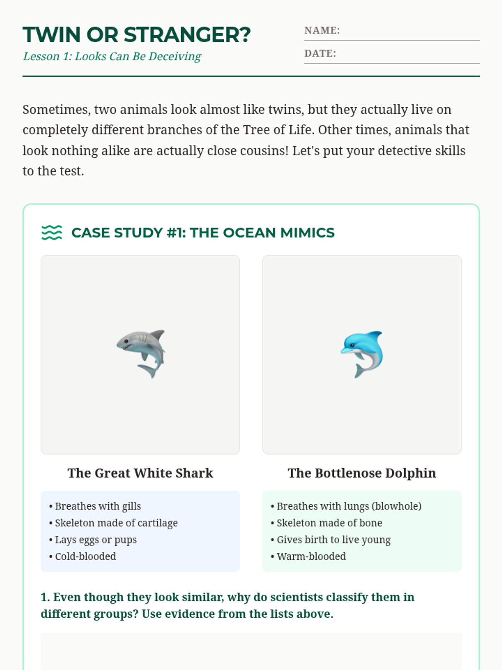The width and height of the screenshot is (502, 670).
Task: Click 'Warm-blooded' bullet in dolphin list
Action: (308, 557)
